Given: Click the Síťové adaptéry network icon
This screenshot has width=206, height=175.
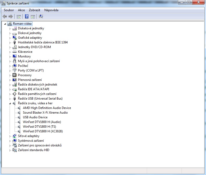Looking at the screenshot, I should point(15,136).
